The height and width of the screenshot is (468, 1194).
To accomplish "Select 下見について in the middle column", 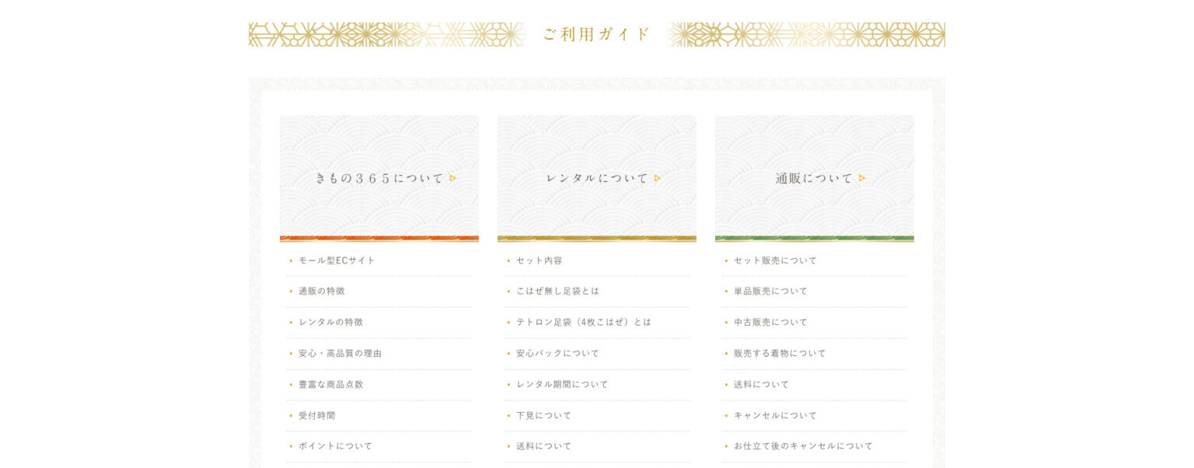I will (x=543, y=415).
